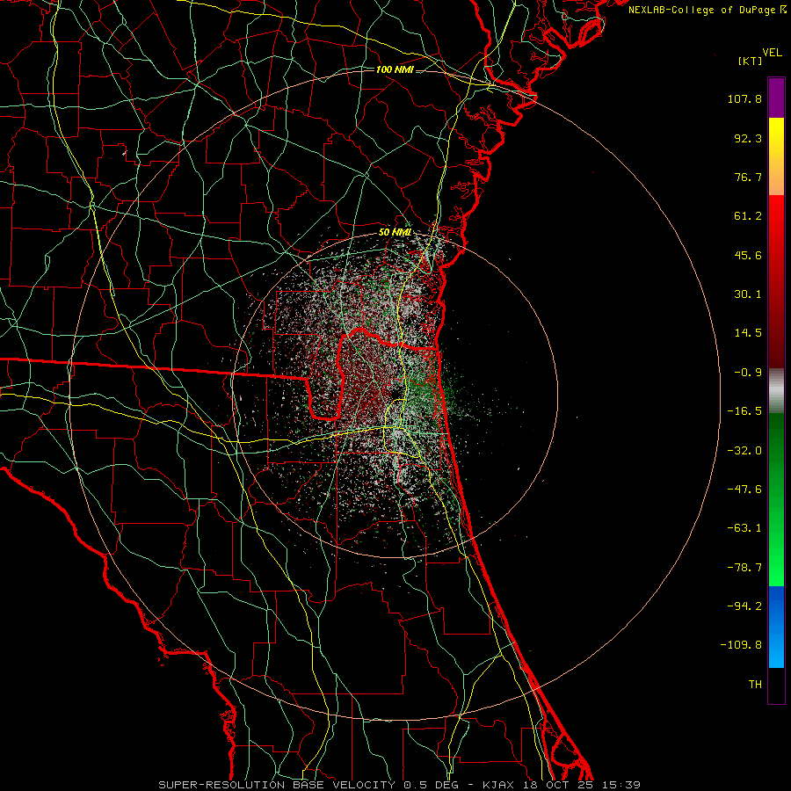Click the blue segment of velocity color bar
The width and height of the screenshot is (791, 791).
click(x=776, y=627)
